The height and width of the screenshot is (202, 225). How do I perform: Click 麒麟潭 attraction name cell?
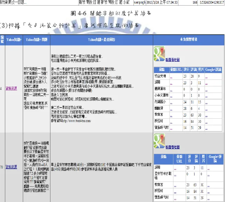pyautogui.click(x=162, y=109)
